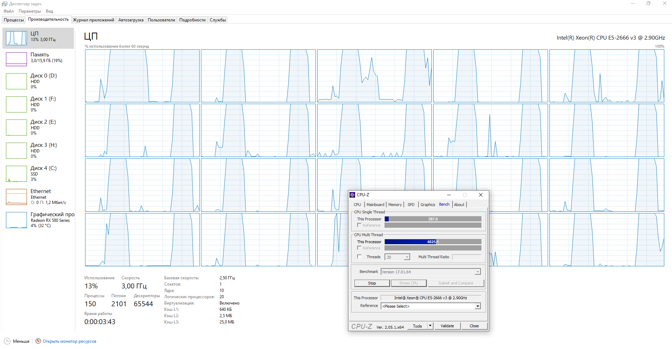672x349 pixels.
Task: Select the Диск 1 (F:) thumbnail
Action: [16, 104]
